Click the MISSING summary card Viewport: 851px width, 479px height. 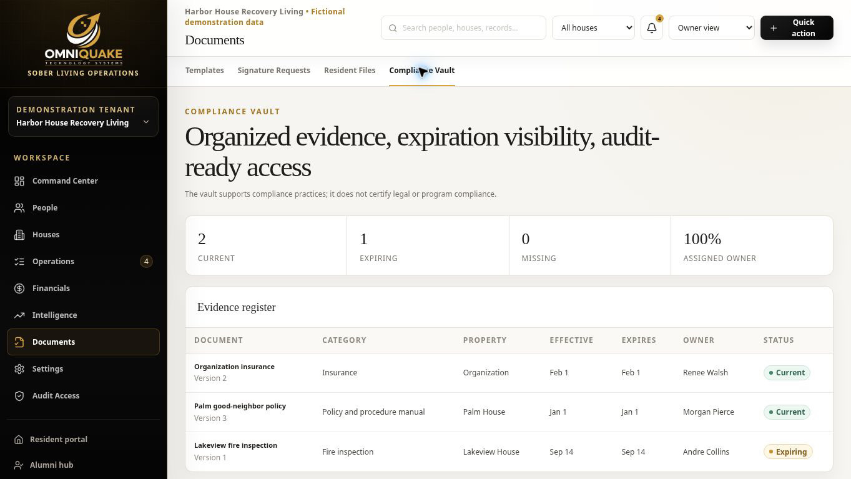(x=590, y=245)
